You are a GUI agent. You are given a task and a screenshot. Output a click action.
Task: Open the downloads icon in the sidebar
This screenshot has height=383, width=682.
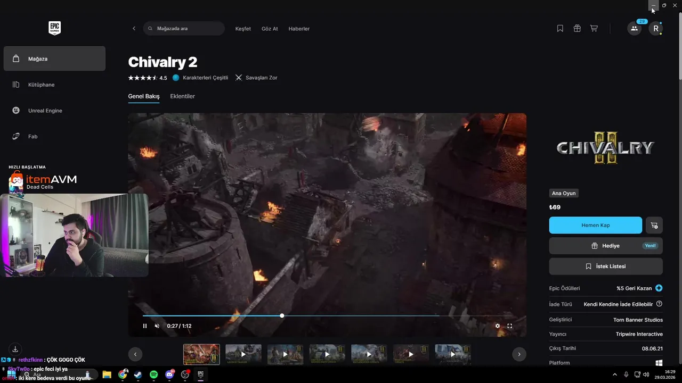tap(15, 349)
